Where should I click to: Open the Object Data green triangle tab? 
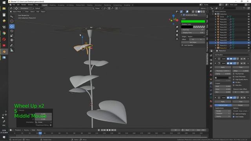click(211, 98)
